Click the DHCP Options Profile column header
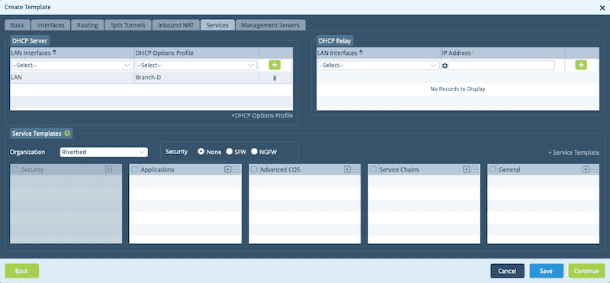 [x=197, y=53]
